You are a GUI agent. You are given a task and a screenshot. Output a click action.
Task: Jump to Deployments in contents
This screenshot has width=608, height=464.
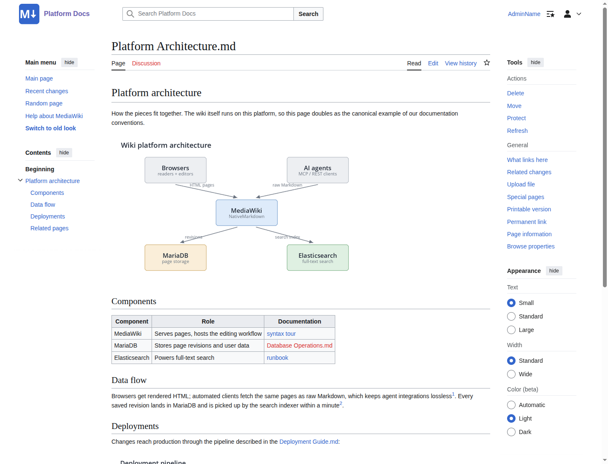[x=48, y=216]
